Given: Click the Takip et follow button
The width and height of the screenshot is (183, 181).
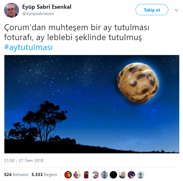Looking at the screenshot, I should 152,10.
